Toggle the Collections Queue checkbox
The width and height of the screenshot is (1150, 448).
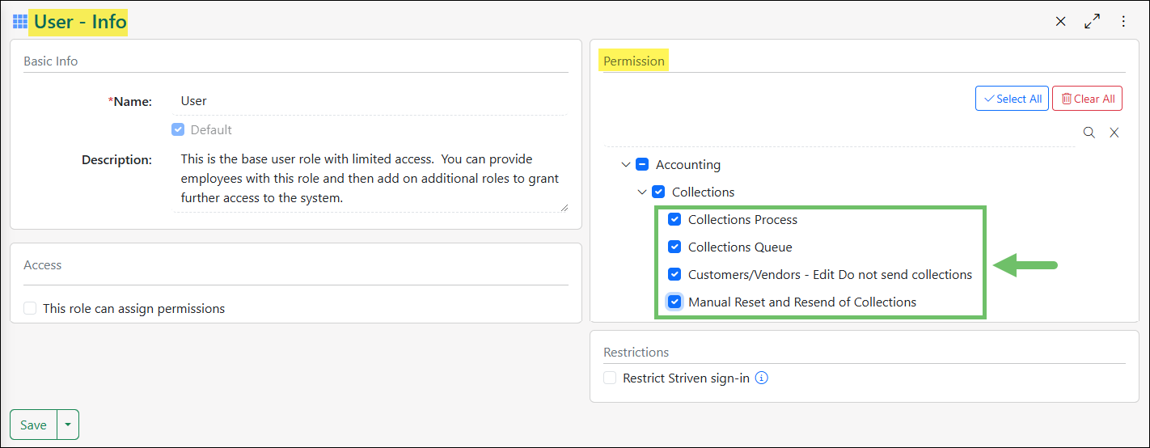click(x=674, y=247)
